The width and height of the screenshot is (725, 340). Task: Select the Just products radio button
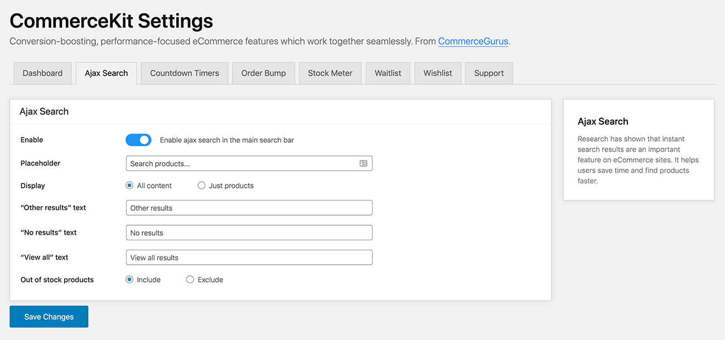201,186
